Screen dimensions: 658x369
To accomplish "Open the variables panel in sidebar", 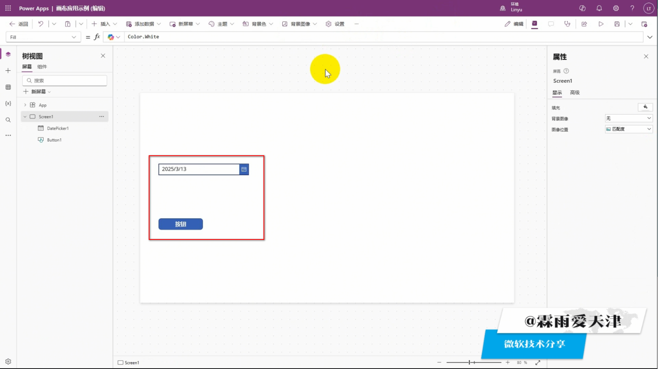I will (x=8, y=103).
